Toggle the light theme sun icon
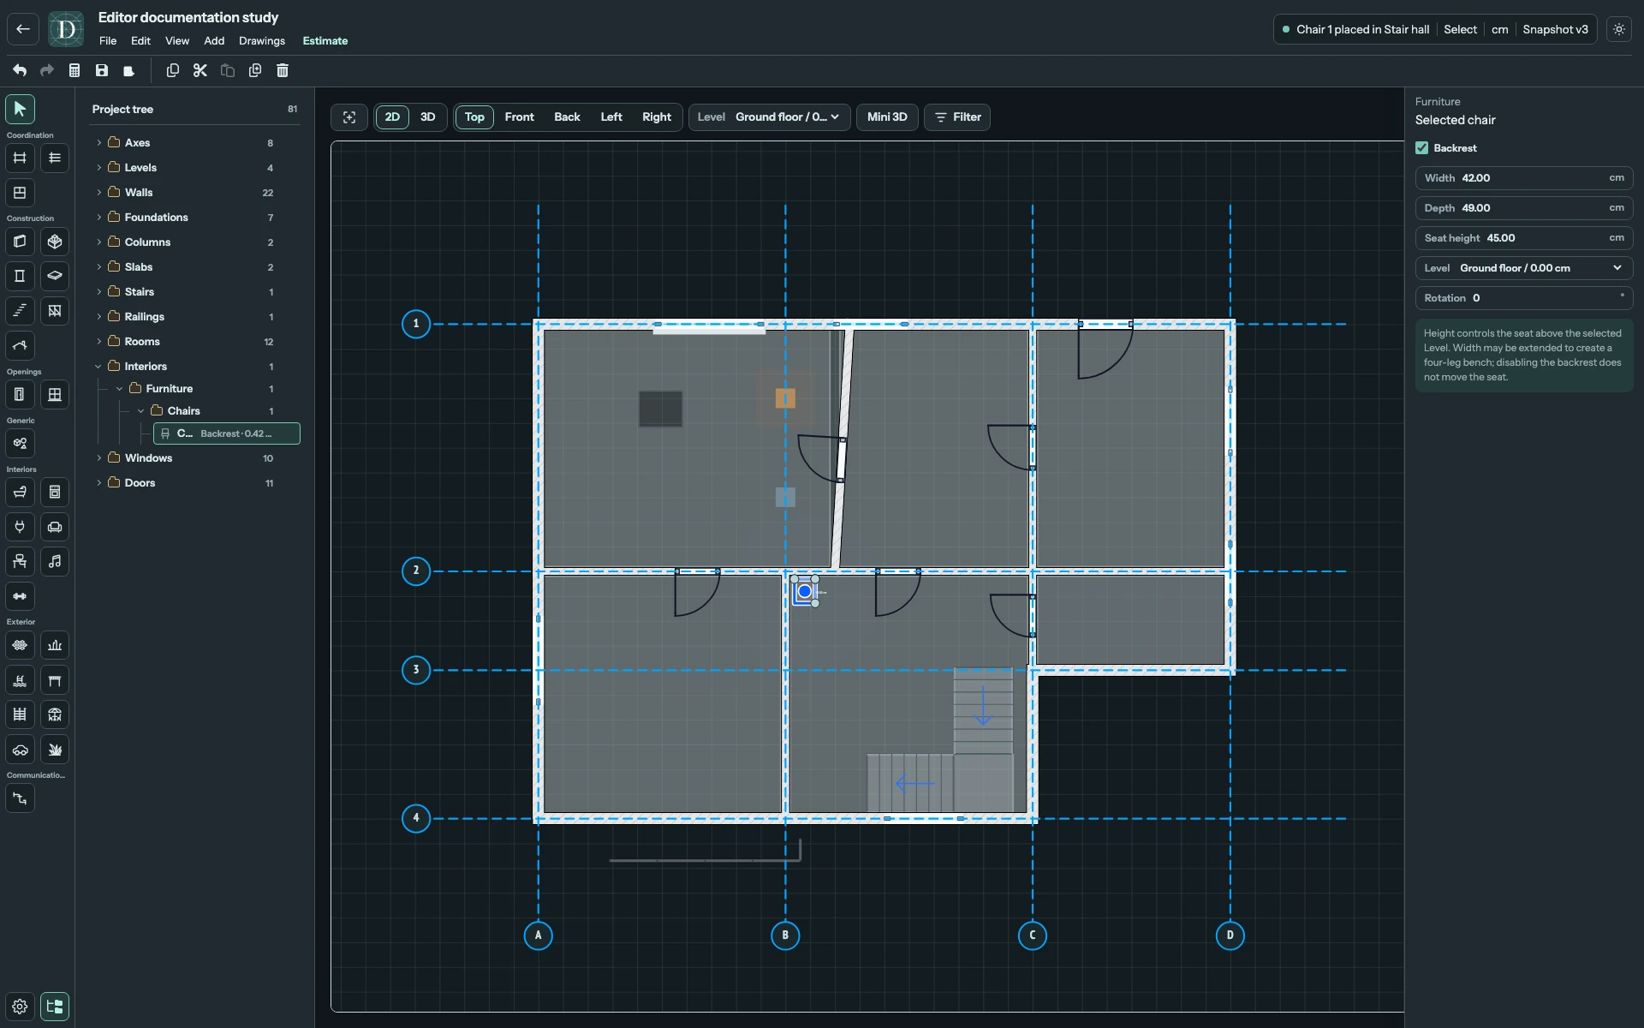This screenshot has width=1644, height=1028. [1619, 29]
